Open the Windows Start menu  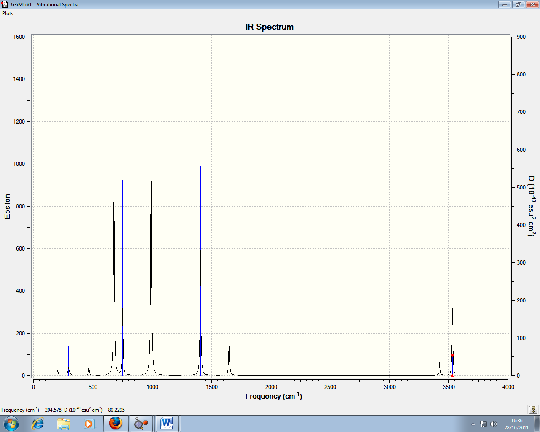pos(11,423)
